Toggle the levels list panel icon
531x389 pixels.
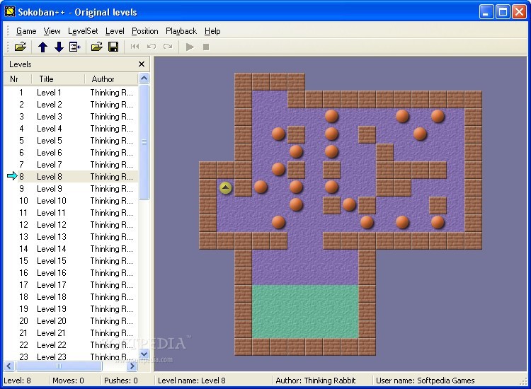click(x=75, y=47)
